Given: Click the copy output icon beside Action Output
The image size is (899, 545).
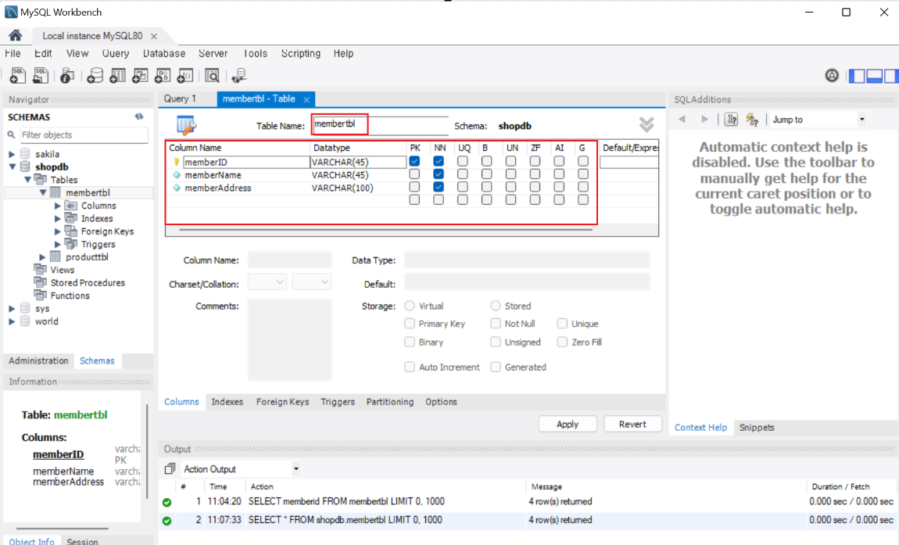Looking at the screenshot, I should (170, 468).
